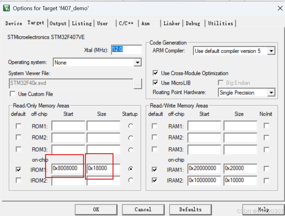The height and width of the screenshot is (216, 285).
Task: Toggle the IRAM1 default checkbox
Action: pos(155,170)
